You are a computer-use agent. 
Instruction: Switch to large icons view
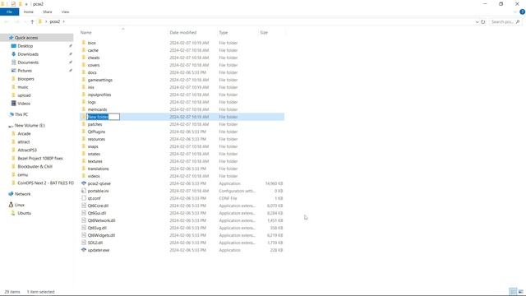coord(520,292)
